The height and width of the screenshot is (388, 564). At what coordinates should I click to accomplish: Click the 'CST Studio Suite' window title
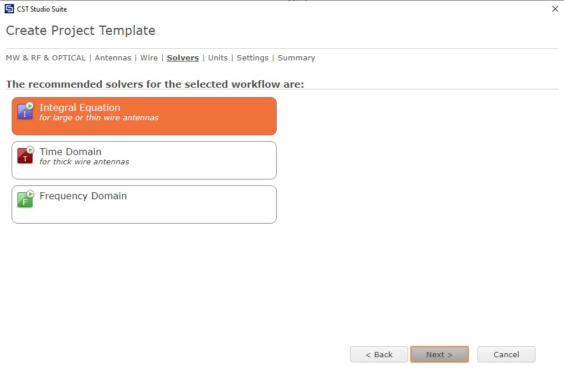[42, 9]
